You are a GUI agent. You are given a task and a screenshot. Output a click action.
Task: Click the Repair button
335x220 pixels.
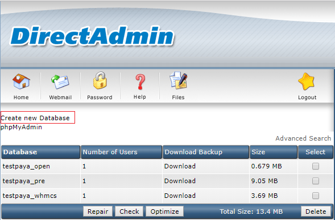[98, 211]
